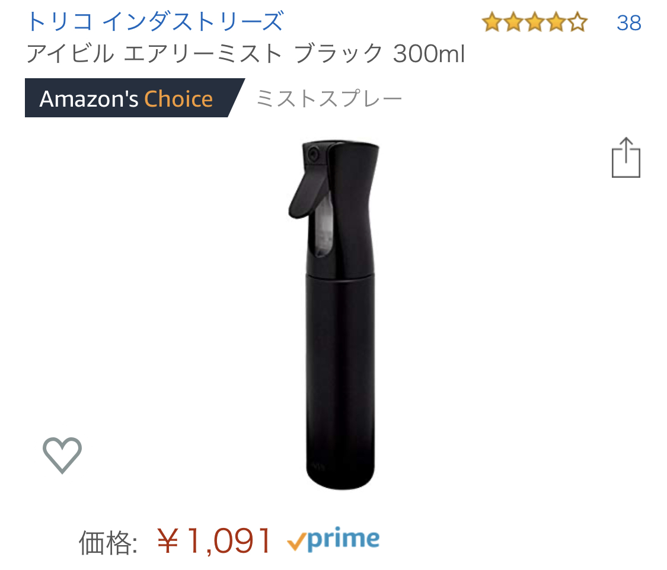Image resolution: width=667 pixels, height=570 pixels.
Task: Click the ¥1,091 price text
Action: [213, 541]
